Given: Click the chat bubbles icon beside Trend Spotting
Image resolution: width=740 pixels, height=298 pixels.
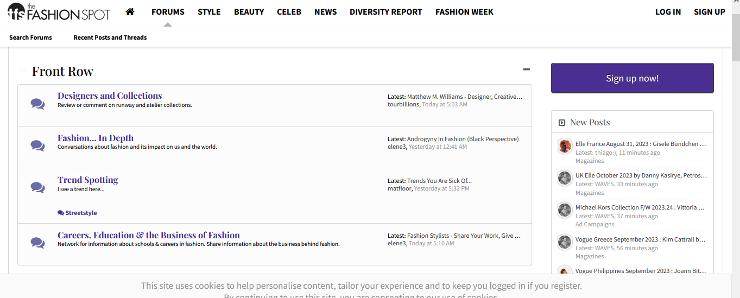Looking at the screenshot, I should [x=37, y=187].
